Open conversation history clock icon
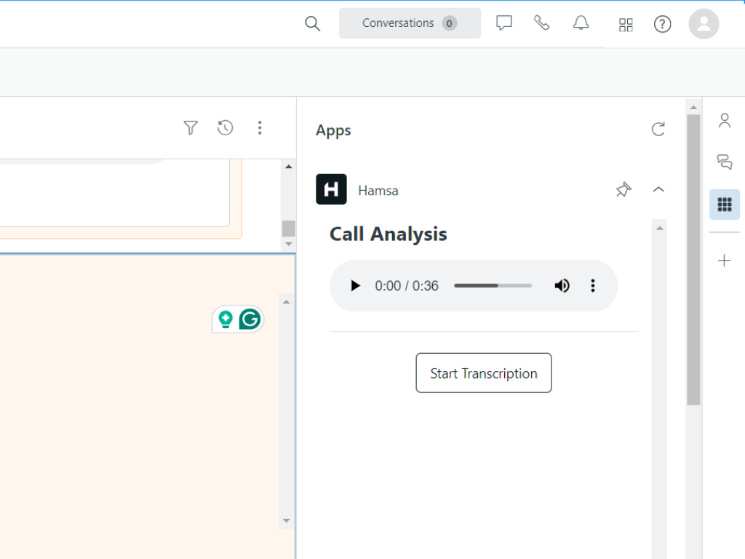This screenshot has height=559, width=745. pos(226,128)
